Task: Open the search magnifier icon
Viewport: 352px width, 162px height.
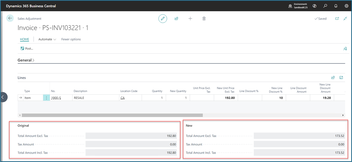Action: coord(325,6)
